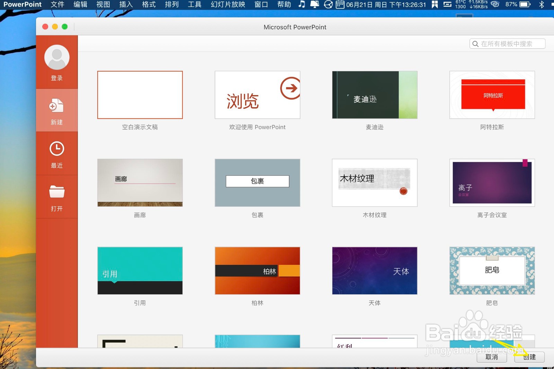Select the 柏林 template
Screen dimensions: 554x369
click(257, 271)
